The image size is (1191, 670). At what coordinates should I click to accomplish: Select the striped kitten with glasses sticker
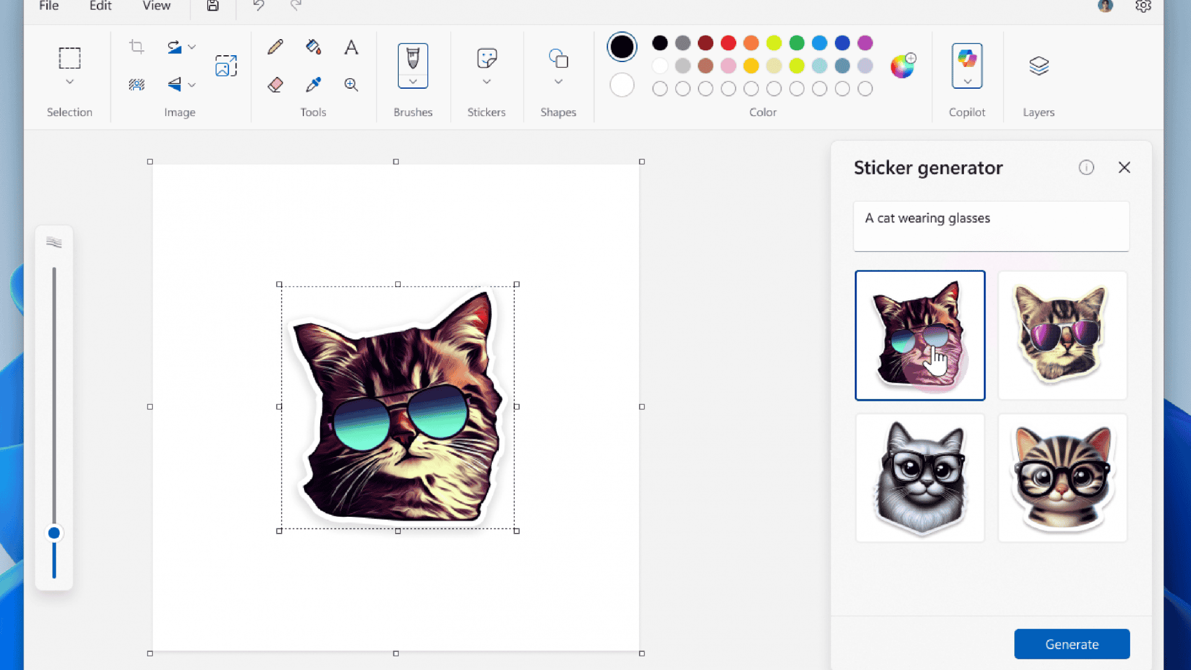pyautogui.click(x=1063, y=478)
